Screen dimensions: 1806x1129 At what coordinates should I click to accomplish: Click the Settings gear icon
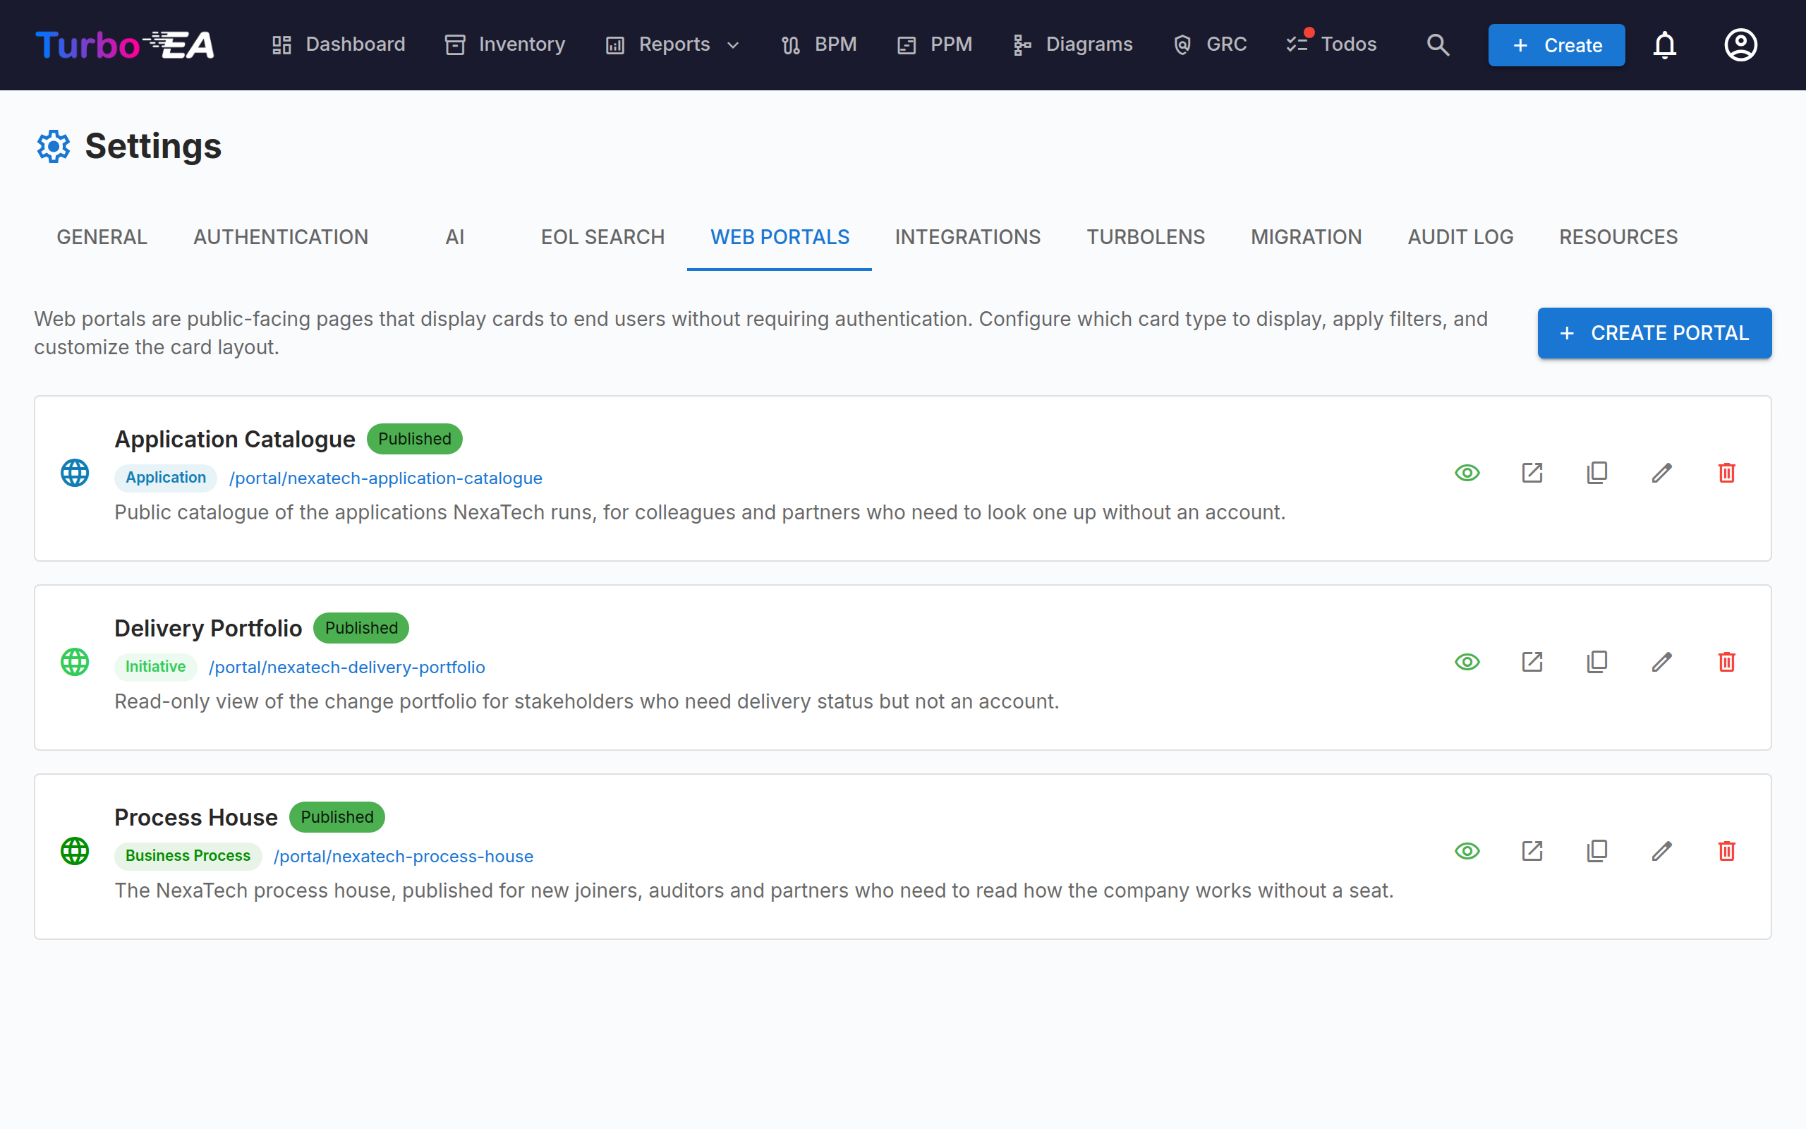[x=53, y=146]
